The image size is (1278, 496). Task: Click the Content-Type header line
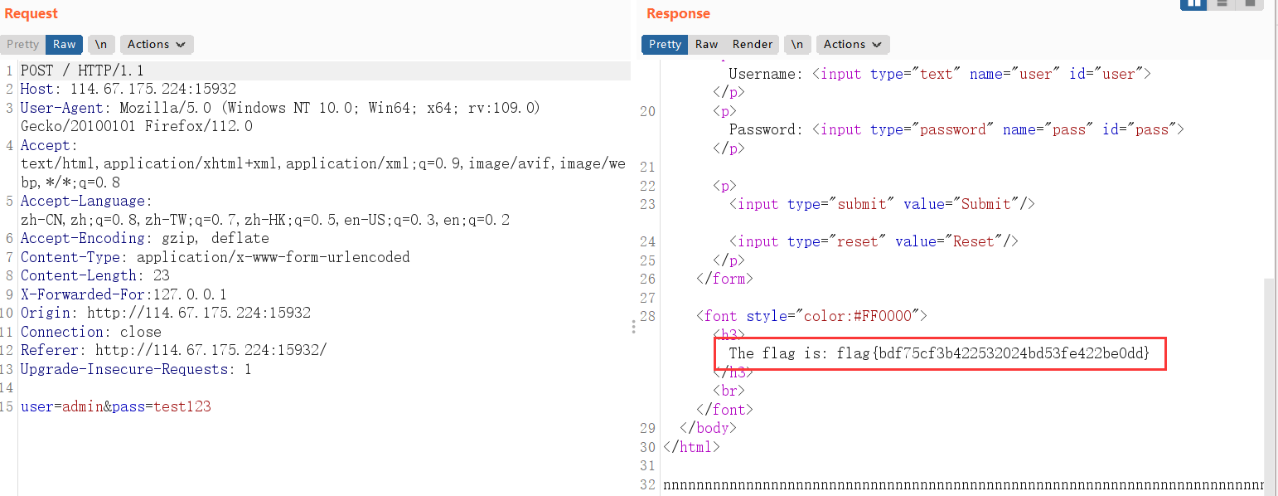[215, 257]
